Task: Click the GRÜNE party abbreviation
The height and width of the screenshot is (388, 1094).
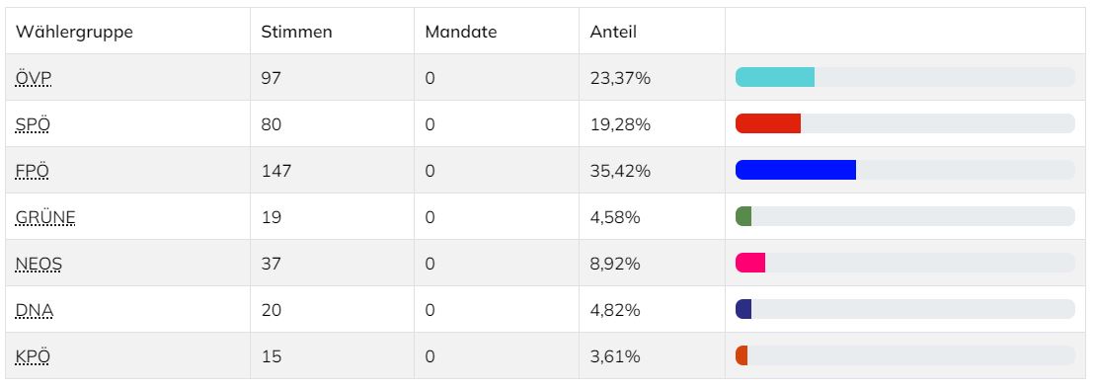Action: tap(45, 217)
